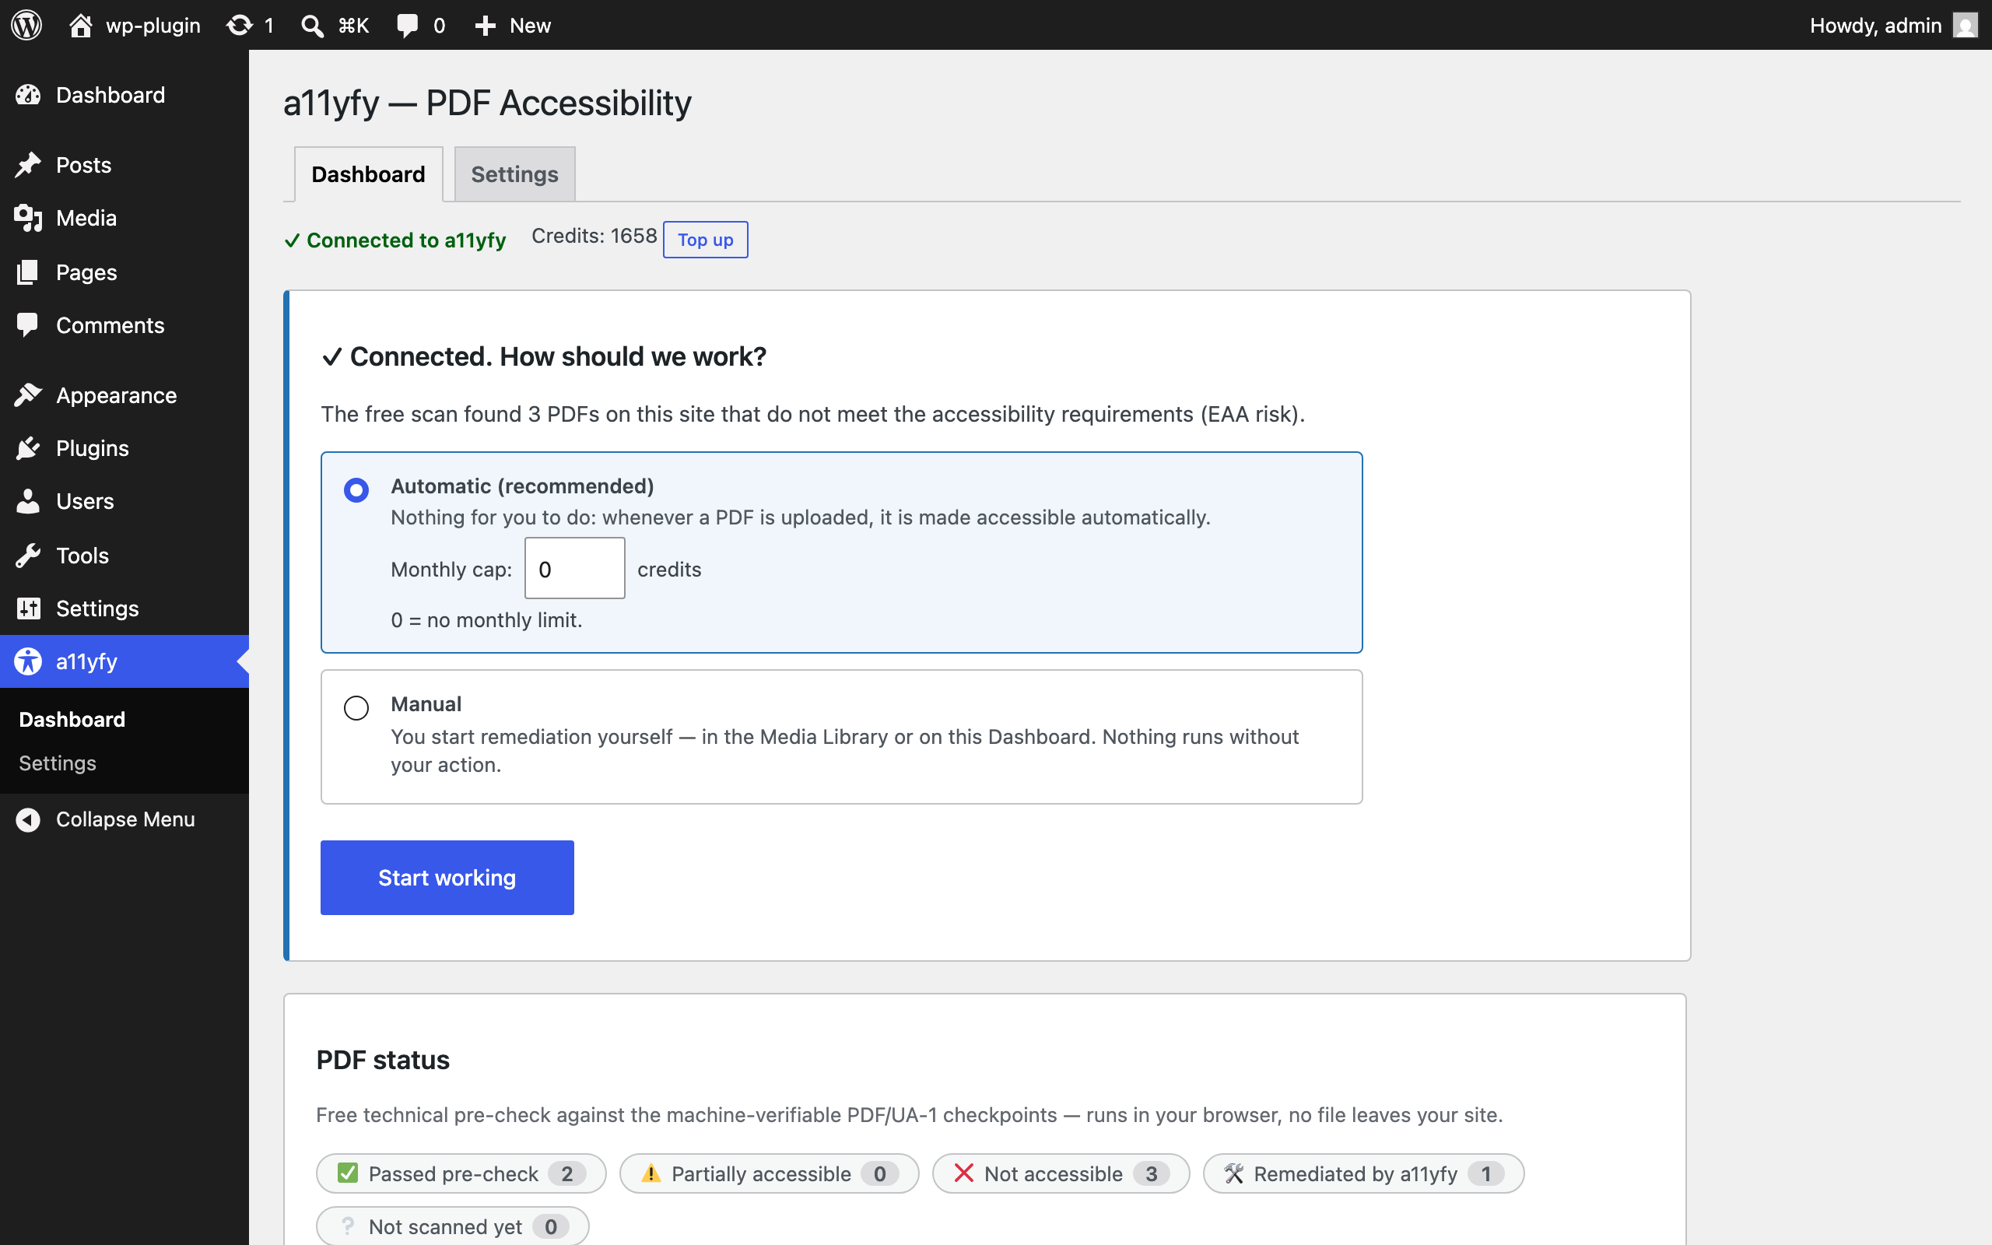Viewport: 1992px width, 1245px height.
Task: Click the 'Connected to a11yfy' status text
Action: click(406, 240)
